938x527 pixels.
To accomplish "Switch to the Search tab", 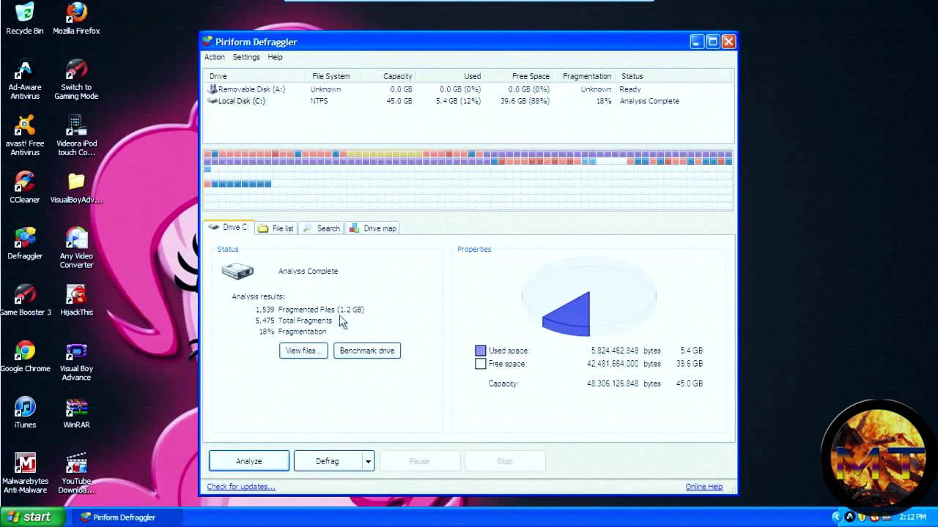I will click(321, 228).
